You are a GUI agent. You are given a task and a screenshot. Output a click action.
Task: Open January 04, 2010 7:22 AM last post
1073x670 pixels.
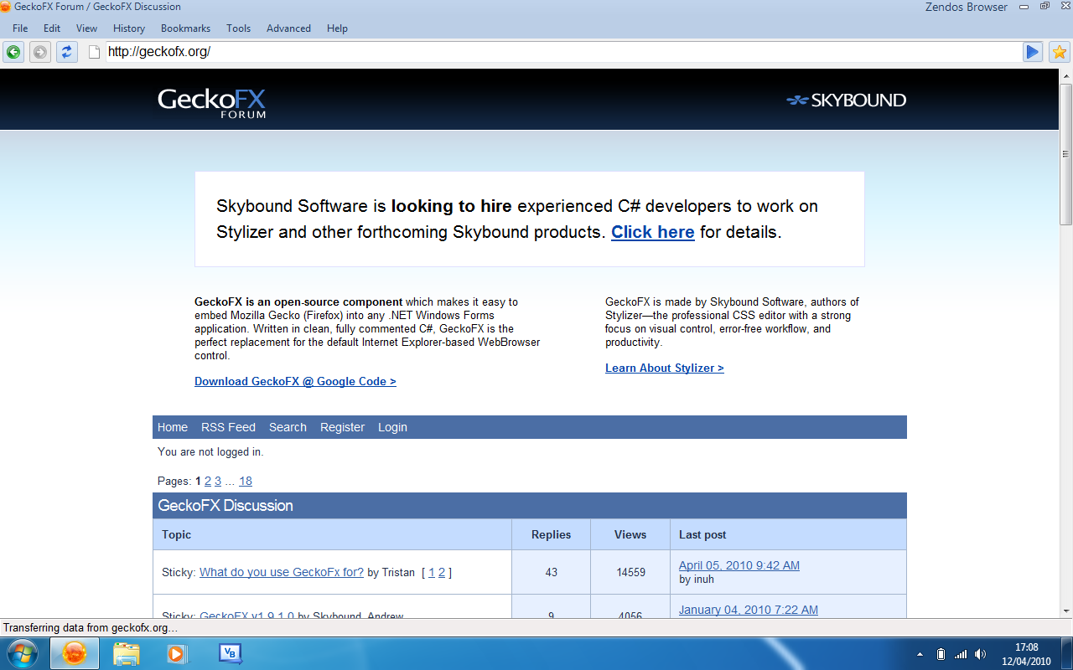coord(749,610)
